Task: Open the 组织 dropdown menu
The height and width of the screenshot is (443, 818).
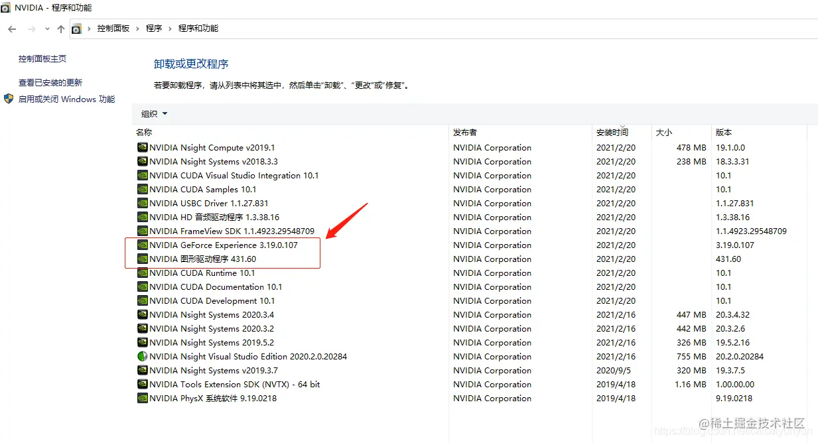Action: 155,113
